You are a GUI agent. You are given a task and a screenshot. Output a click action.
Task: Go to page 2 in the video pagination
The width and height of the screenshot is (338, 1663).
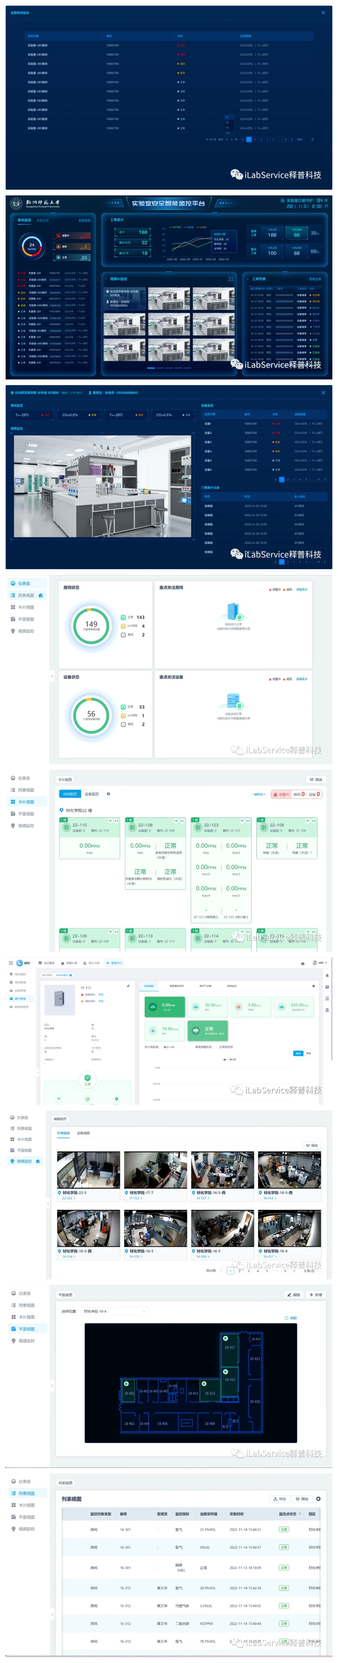coord(239,1271)
